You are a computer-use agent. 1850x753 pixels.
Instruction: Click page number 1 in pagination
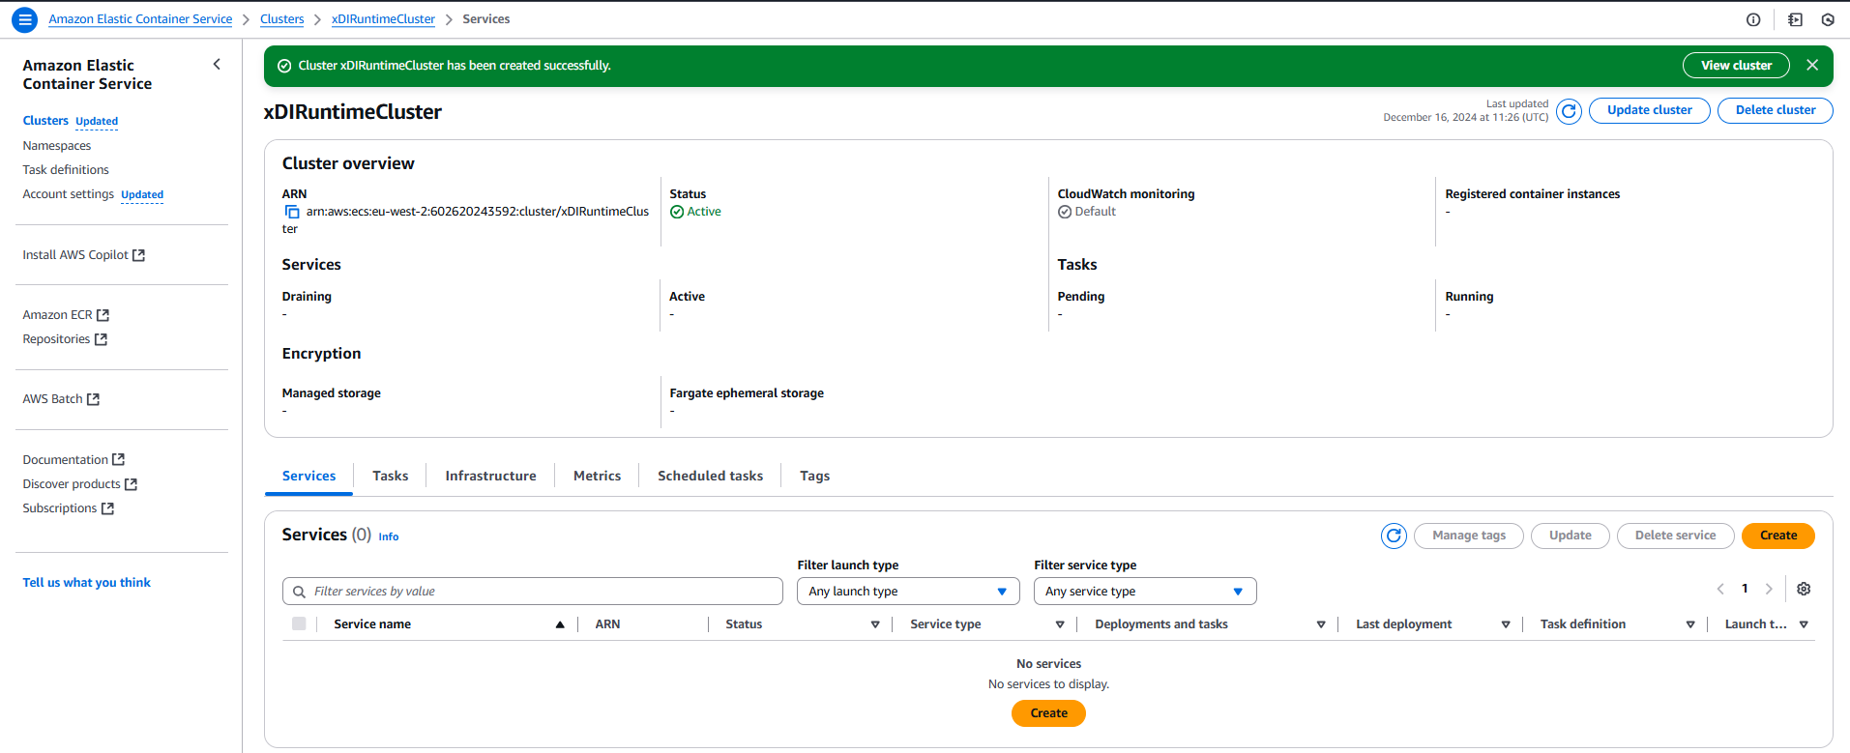1745,589
